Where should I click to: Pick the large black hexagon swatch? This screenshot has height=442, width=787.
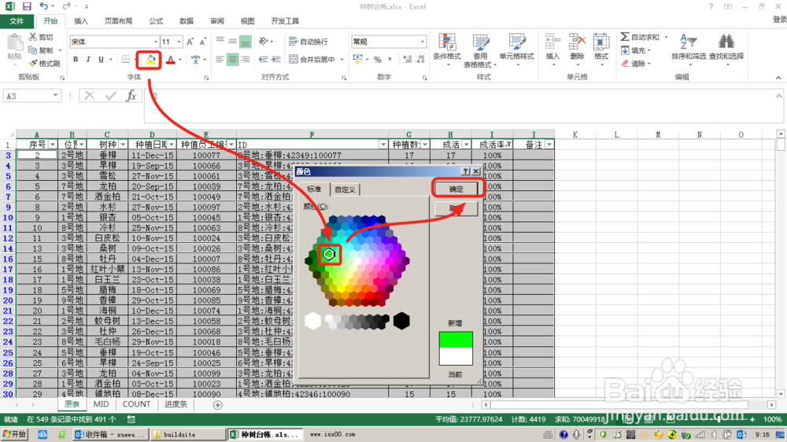(x=401, y=321)
